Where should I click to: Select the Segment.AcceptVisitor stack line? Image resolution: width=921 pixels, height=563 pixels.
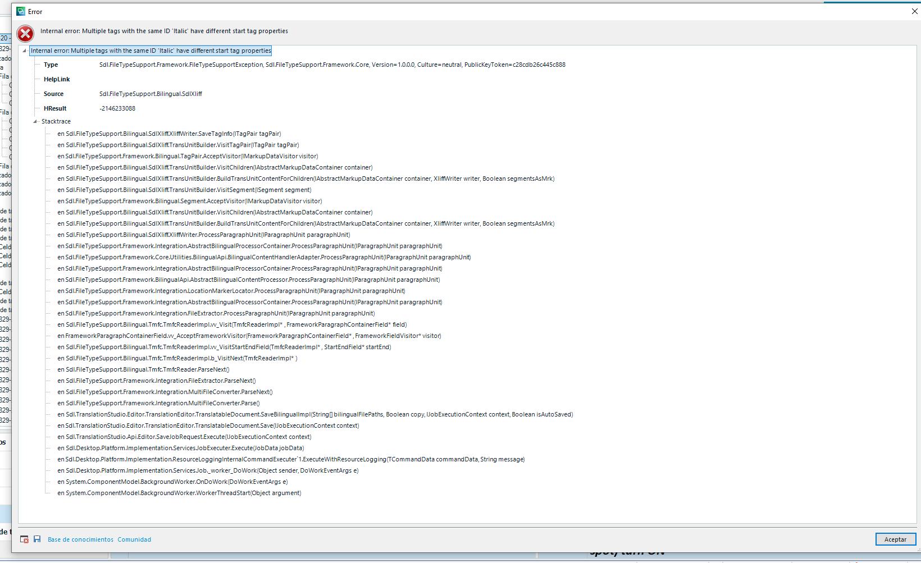click(x=190, y=201)
